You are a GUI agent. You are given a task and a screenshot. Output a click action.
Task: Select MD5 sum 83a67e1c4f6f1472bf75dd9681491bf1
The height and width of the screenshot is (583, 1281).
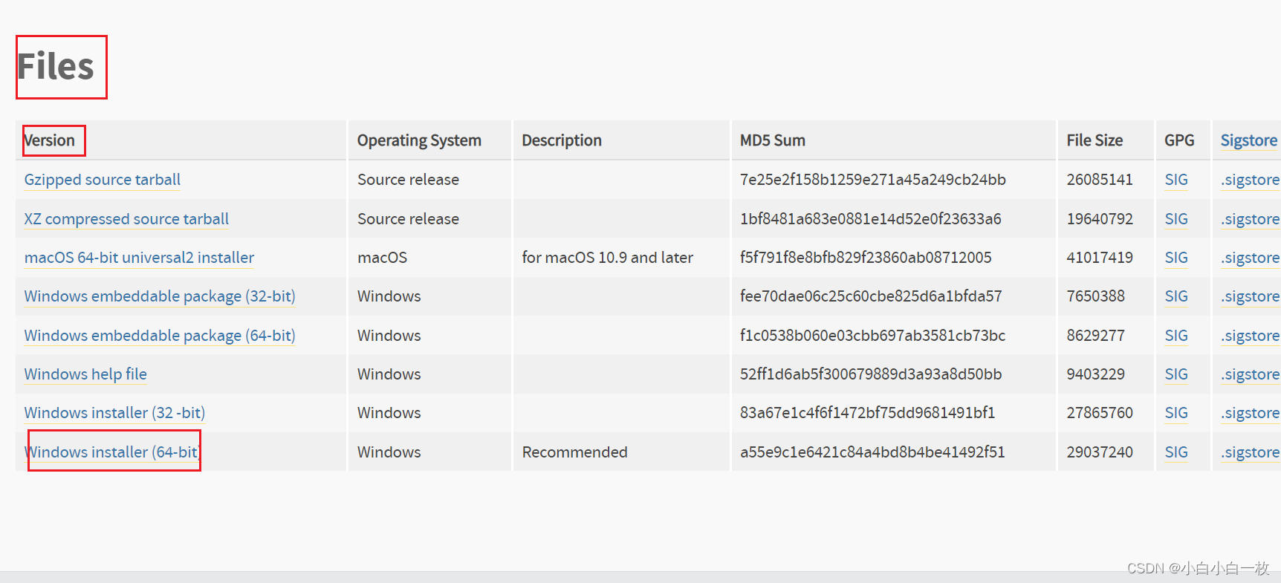(x=868, y=413)
